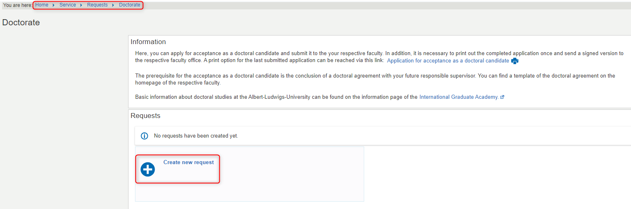This screenshot has width=631, height=209.
Task: Visit the International Graduate Academy link
Action: (459, 97)
